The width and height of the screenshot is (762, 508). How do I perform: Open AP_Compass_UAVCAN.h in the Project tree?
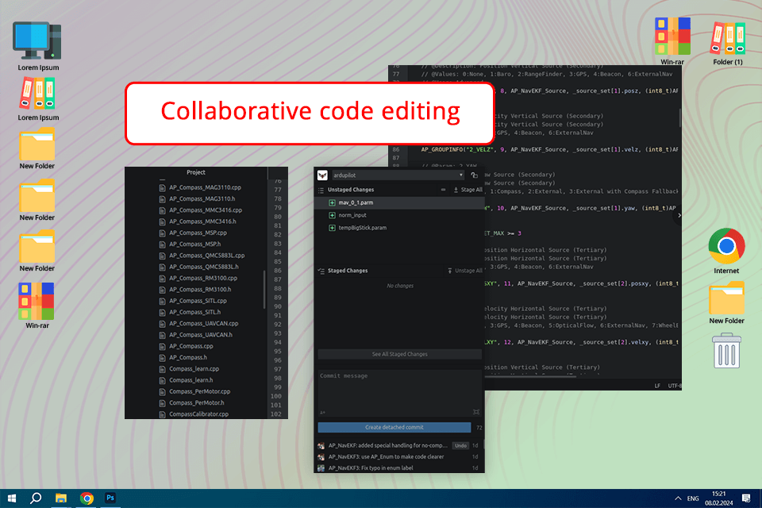(x=201, y=335)
